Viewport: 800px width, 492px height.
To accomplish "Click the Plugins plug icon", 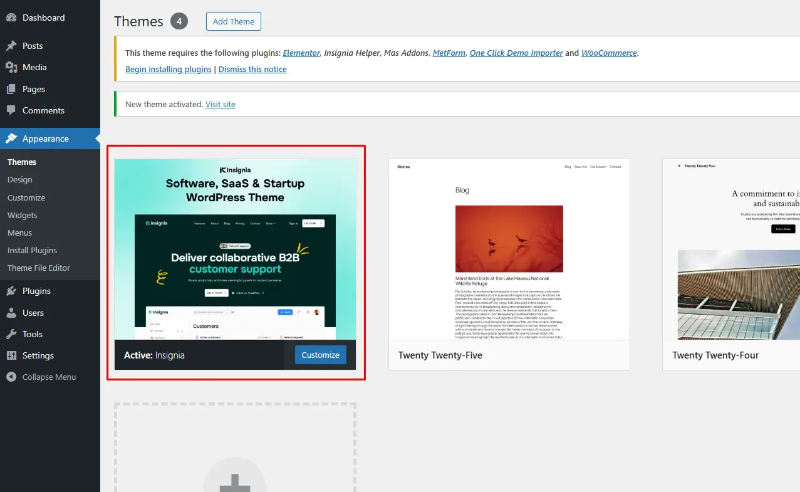I will click(x=11, y=291).
